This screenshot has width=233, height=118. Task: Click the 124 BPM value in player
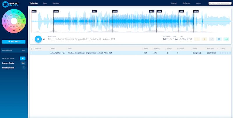click(176, 39)
